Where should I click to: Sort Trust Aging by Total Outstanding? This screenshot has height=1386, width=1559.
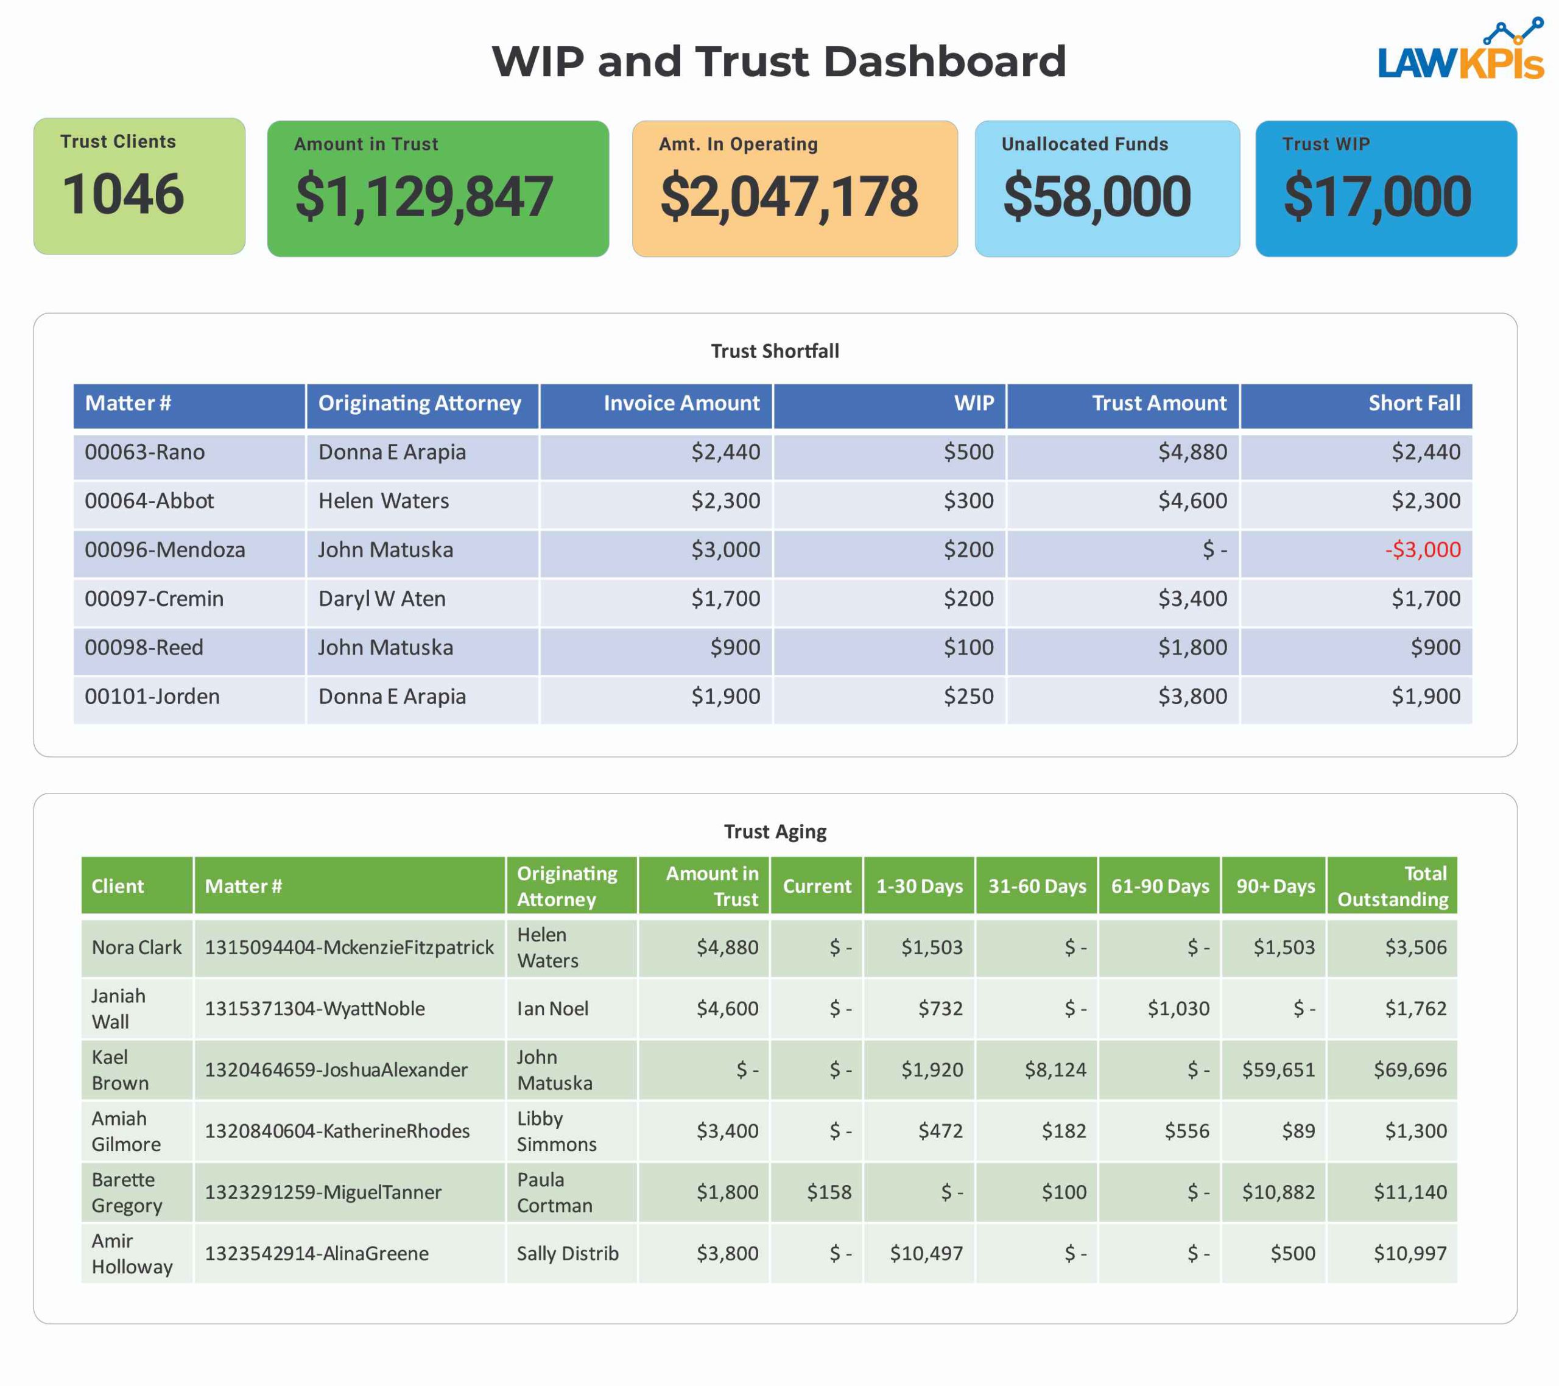[x=1393, y=885]
